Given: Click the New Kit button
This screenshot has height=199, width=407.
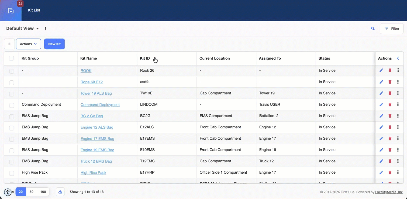Looking at the screenshot, I should pos(54,44).
